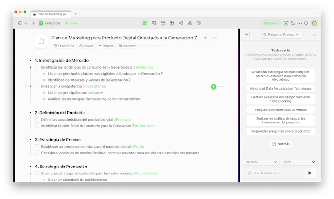
Task: Select the List view icon
Action: (145, 23)
